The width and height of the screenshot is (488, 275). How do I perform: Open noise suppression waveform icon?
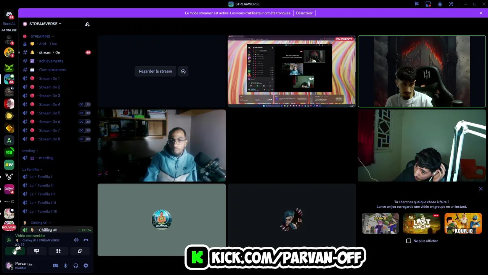coord(77,240)
